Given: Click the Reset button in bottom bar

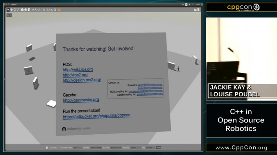Looking at the screenshot, I should point(159,148).
